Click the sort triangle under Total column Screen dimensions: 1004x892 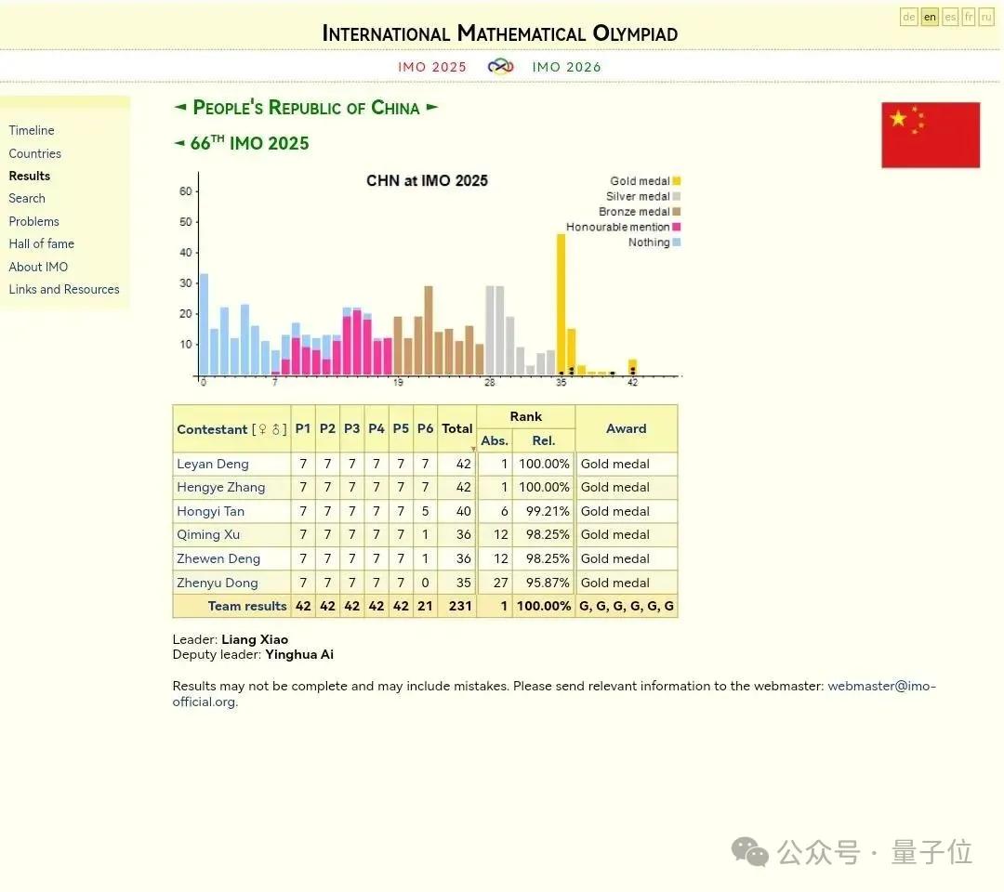(473, 449)
